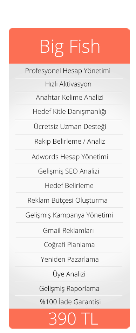Click the Big Fish plan header

pyautogui.click(x=69, y=46)
